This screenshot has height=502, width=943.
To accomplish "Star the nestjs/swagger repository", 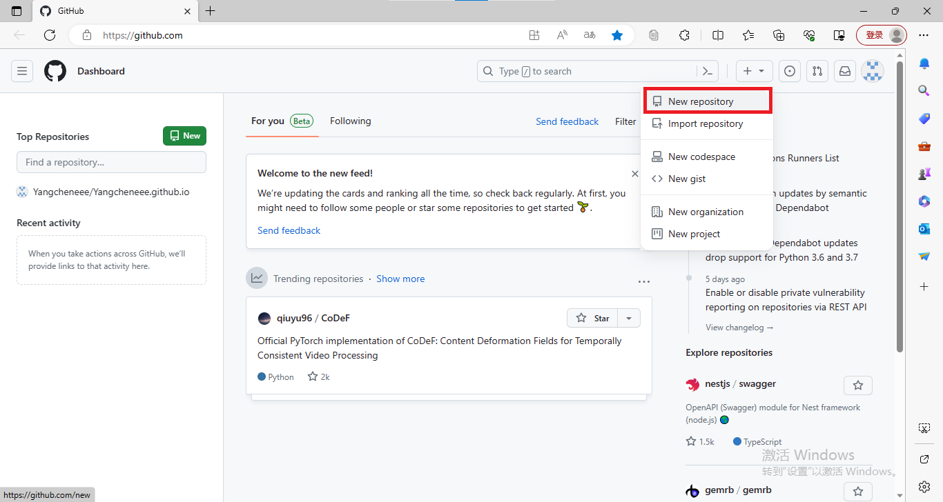I will click(x=858, y=385).
